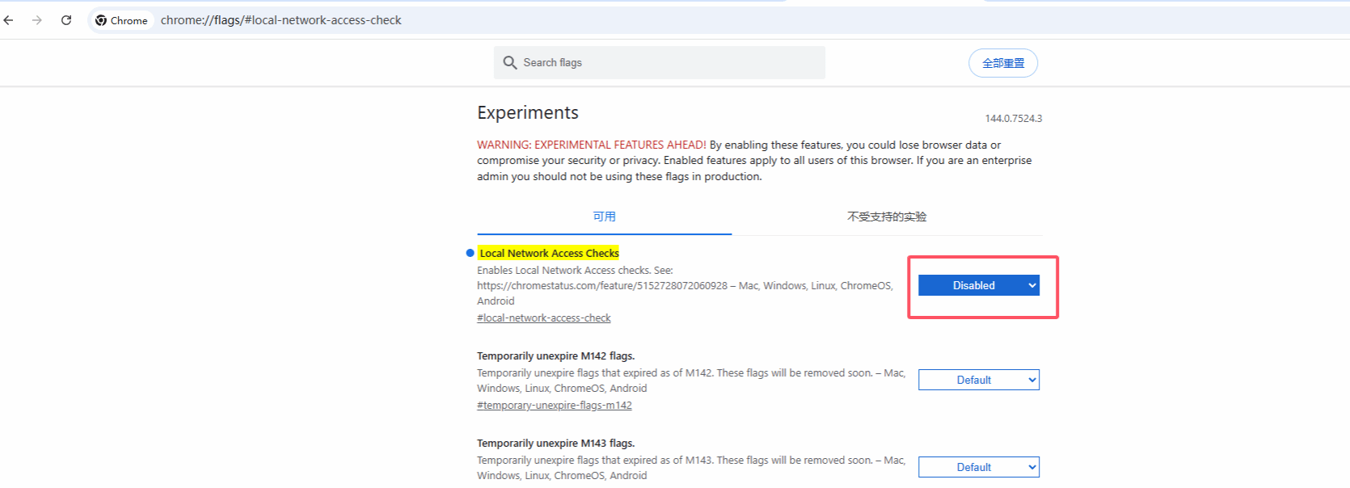This screenshot has width=1350, height=488.
Task: Click the blue modified-flag dot indicator
Action: [x=470, y=253]
